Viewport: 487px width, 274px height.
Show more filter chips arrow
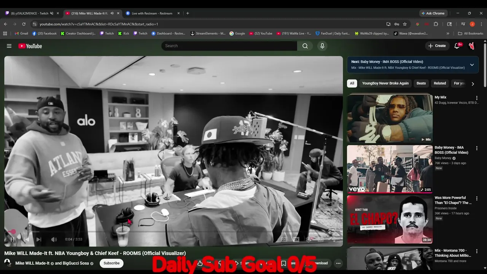(x=473, y=84)
